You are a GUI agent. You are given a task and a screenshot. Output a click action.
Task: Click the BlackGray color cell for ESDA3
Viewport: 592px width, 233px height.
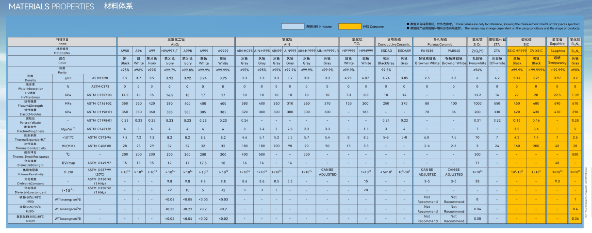tap(386, 61)
